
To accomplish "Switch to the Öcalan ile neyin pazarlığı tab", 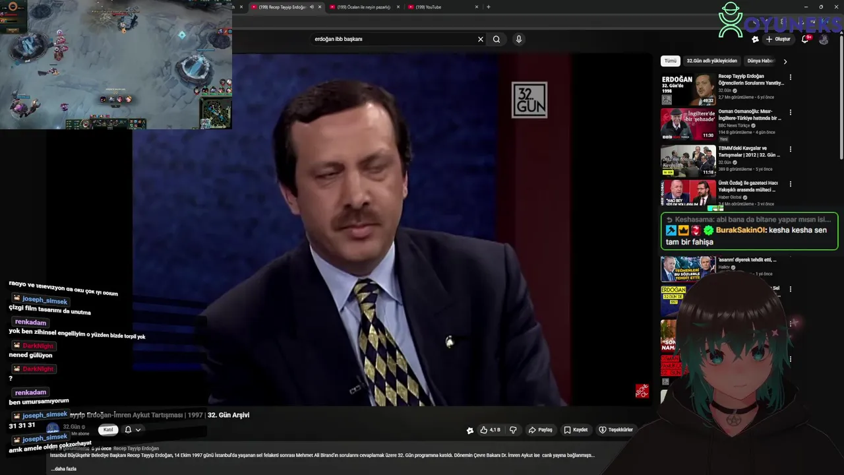I will (x=364, y=7).
